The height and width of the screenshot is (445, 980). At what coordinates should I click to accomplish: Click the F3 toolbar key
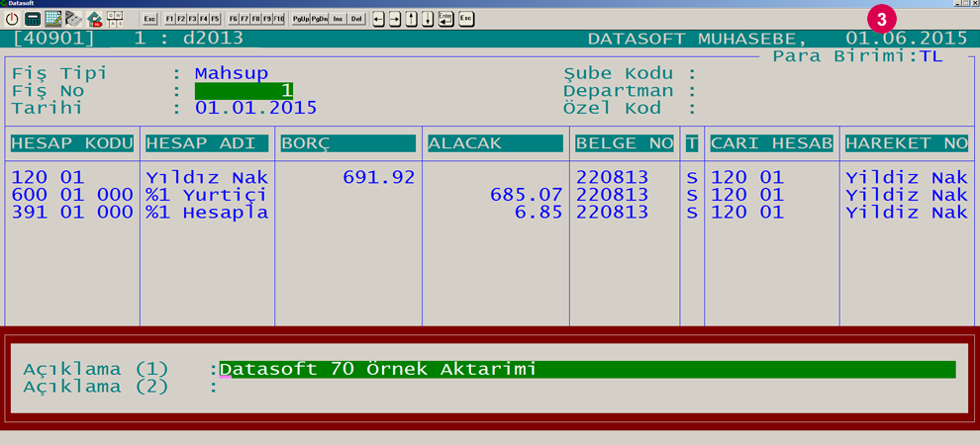point(192,19)
